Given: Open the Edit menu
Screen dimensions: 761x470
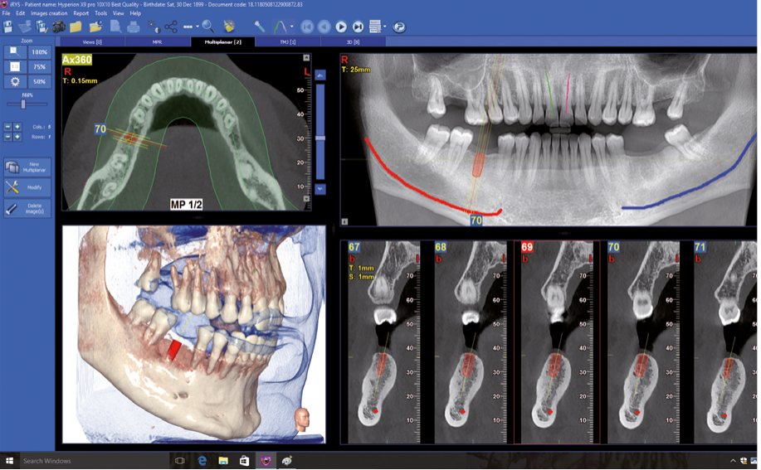Looking at the screenshot, I should 21,13.
